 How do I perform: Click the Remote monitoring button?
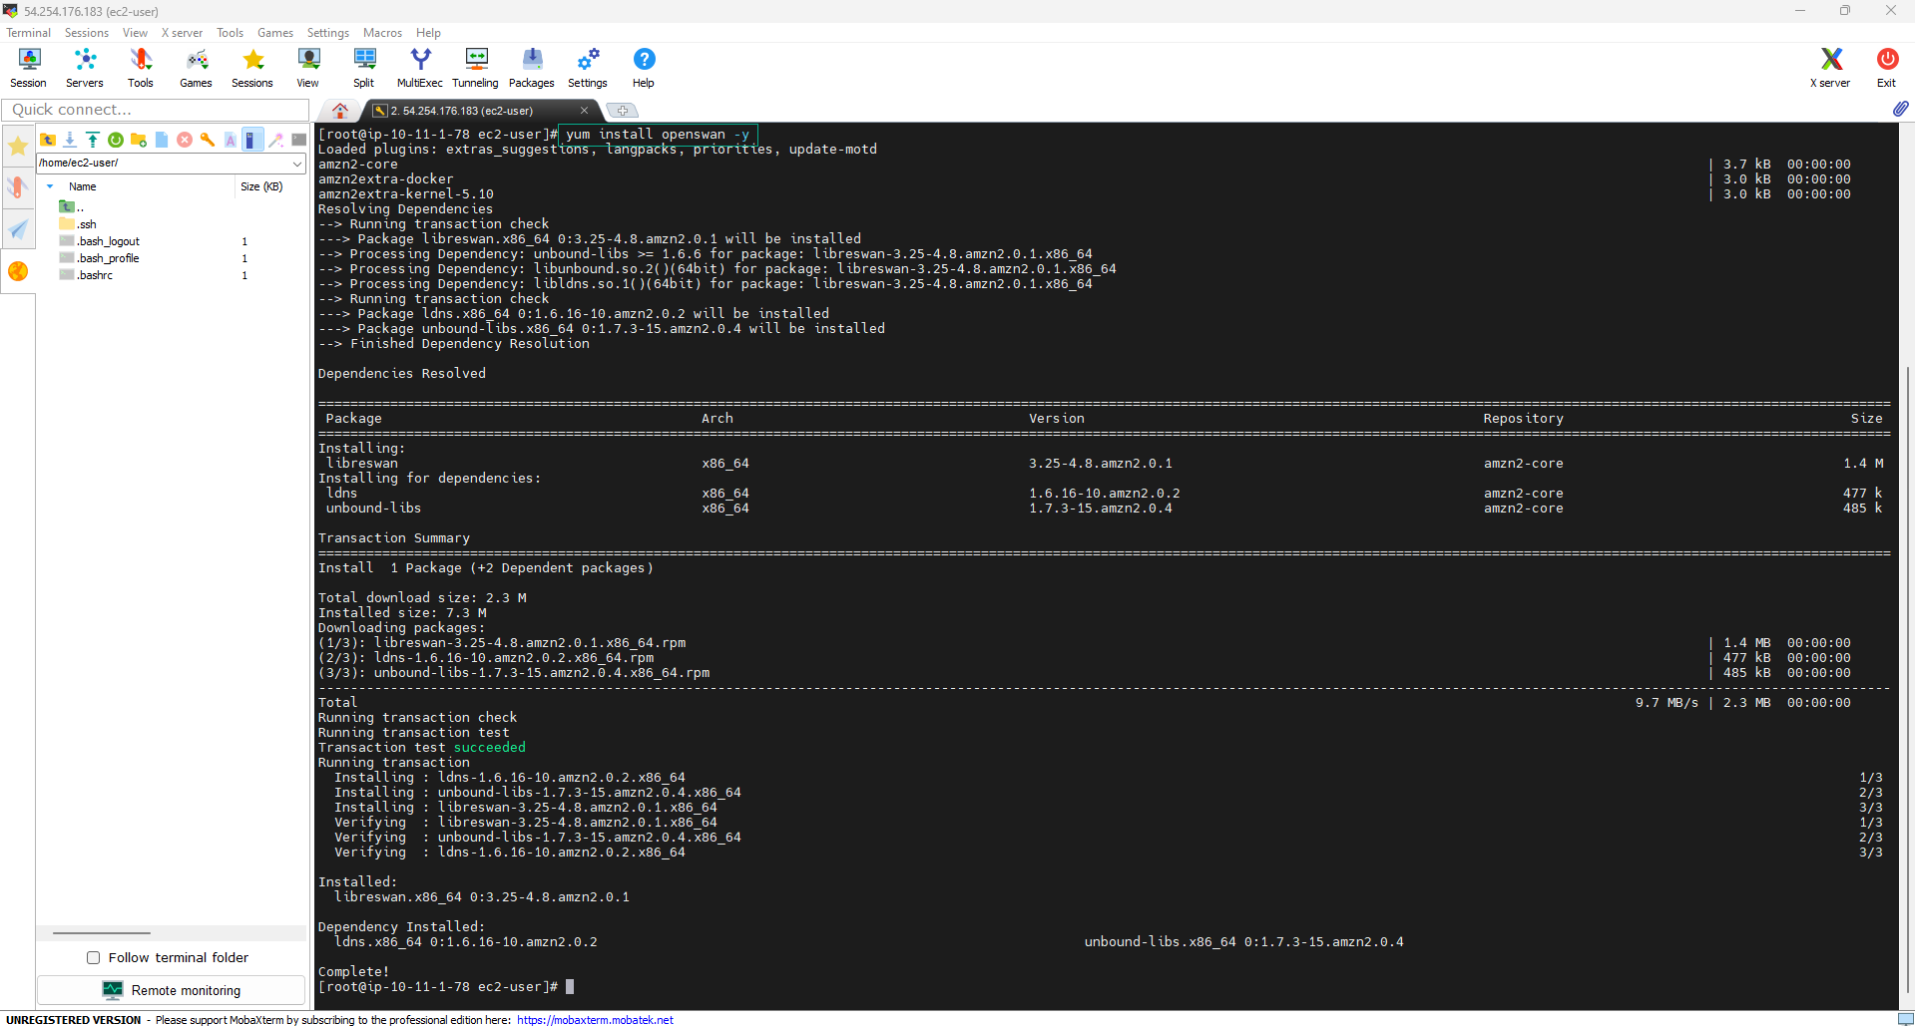coord(172,990)
